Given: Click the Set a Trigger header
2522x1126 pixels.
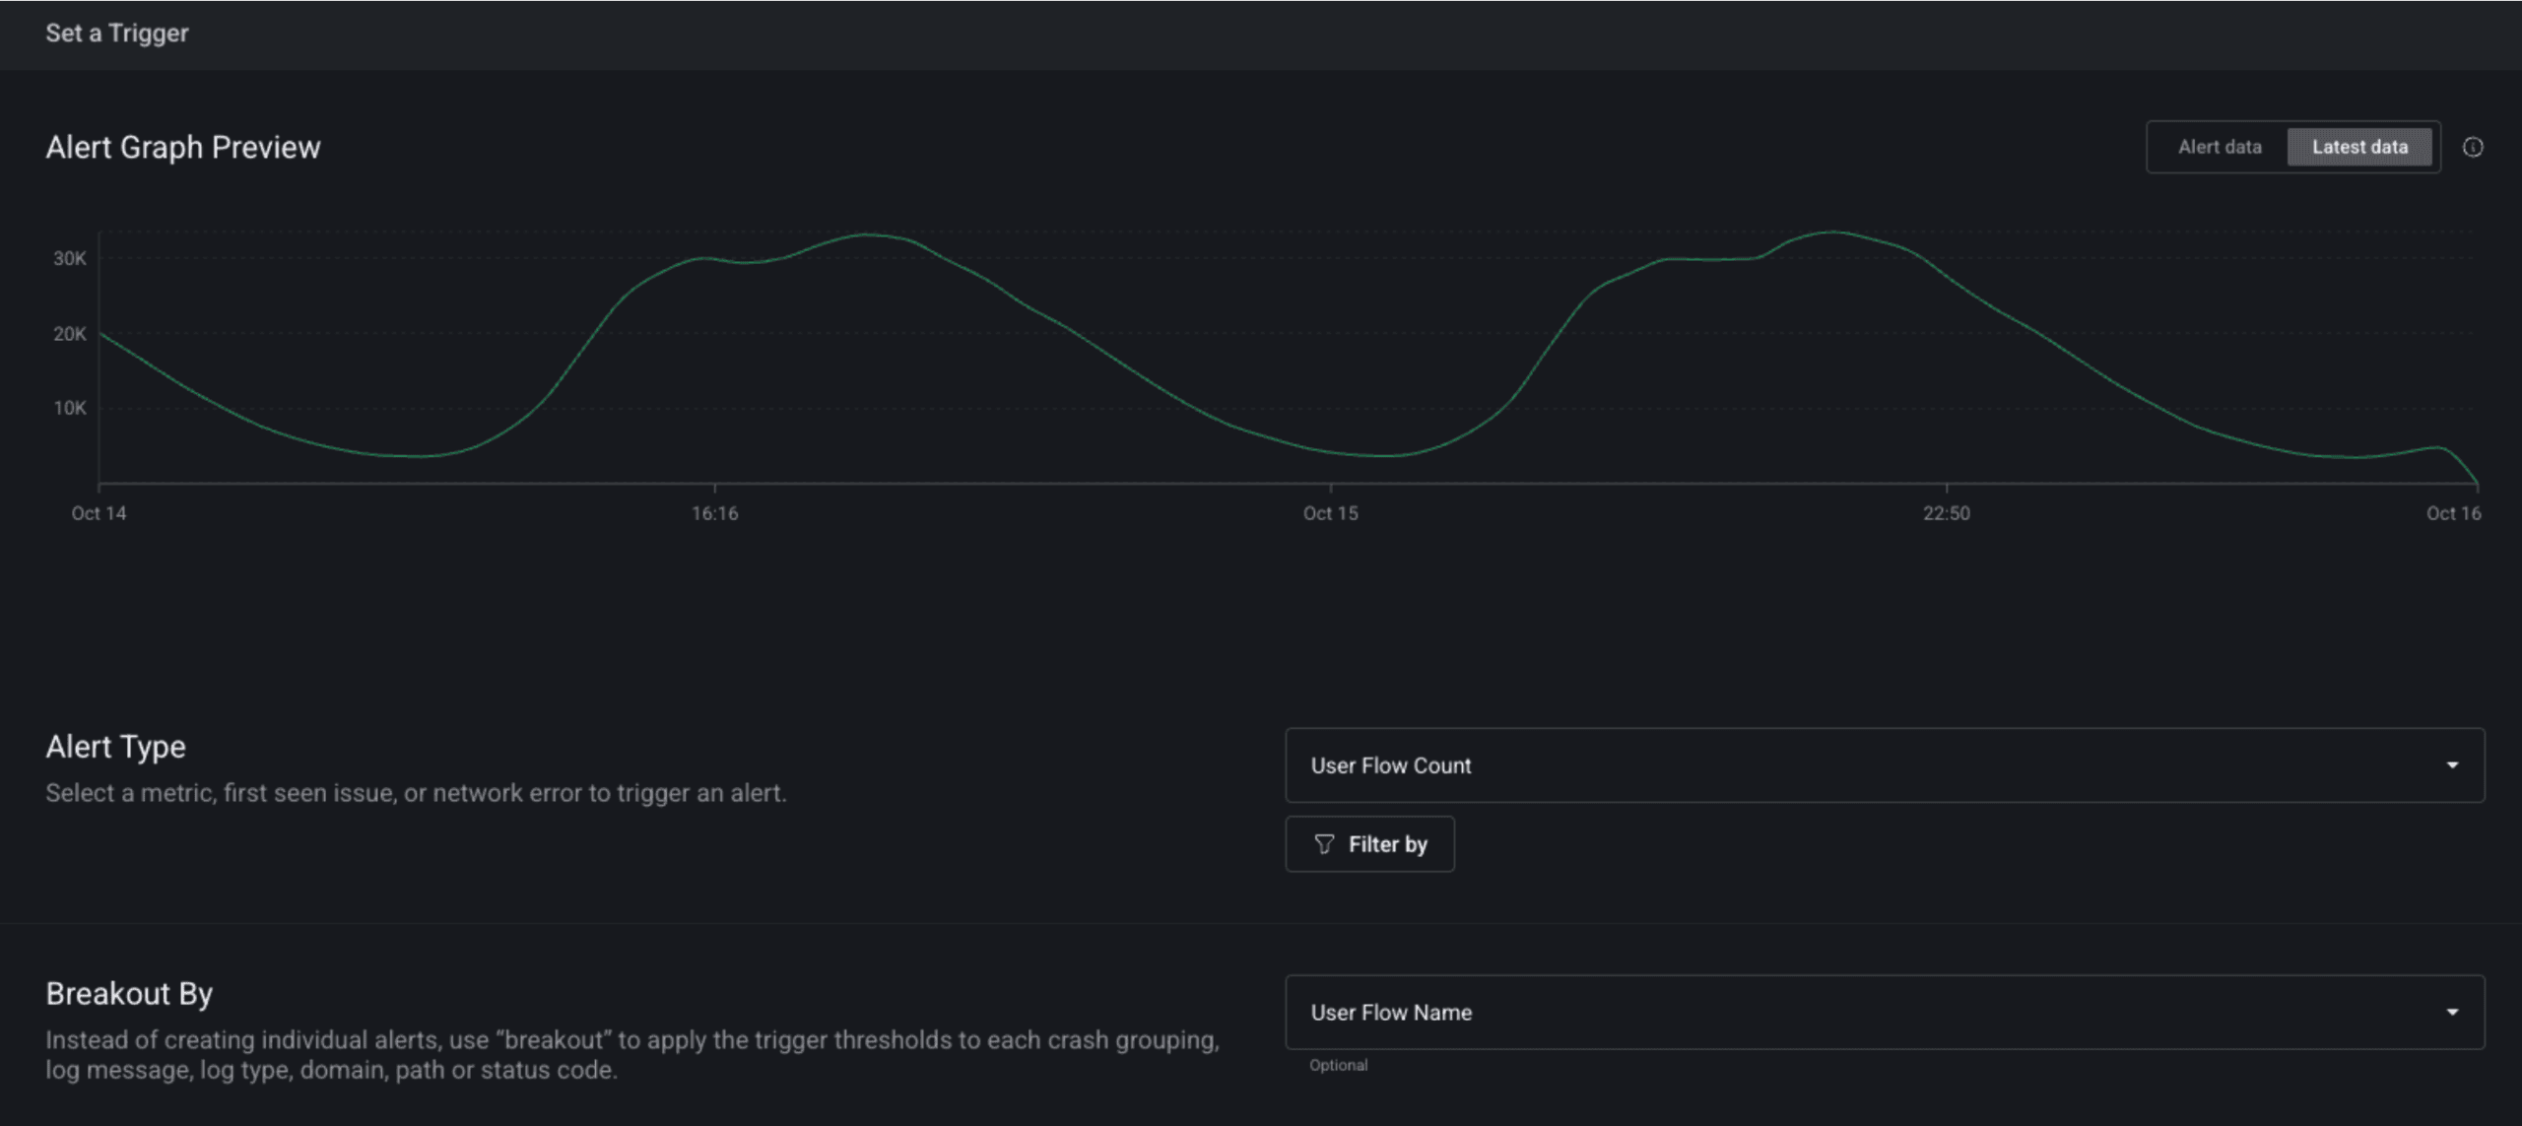Looking at the screenshot, I should click(117, 33).
